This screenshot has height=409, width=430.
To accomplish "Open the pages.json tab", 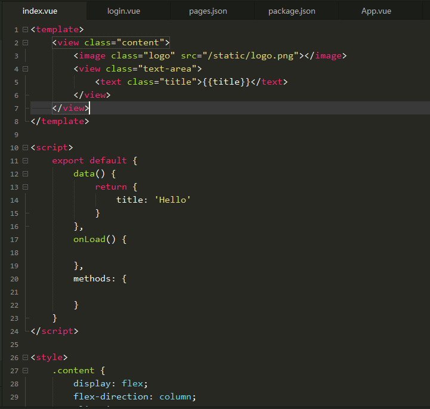I will click(x=208, y=11).
